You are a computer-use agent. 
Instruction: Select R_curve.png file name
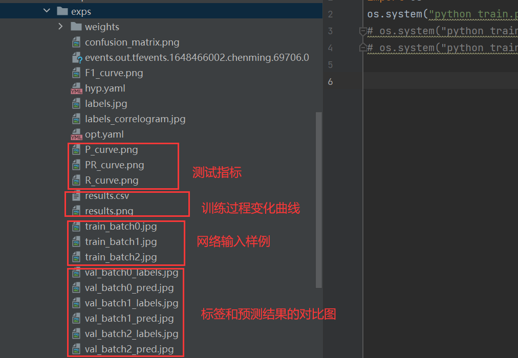coord(112,181)
